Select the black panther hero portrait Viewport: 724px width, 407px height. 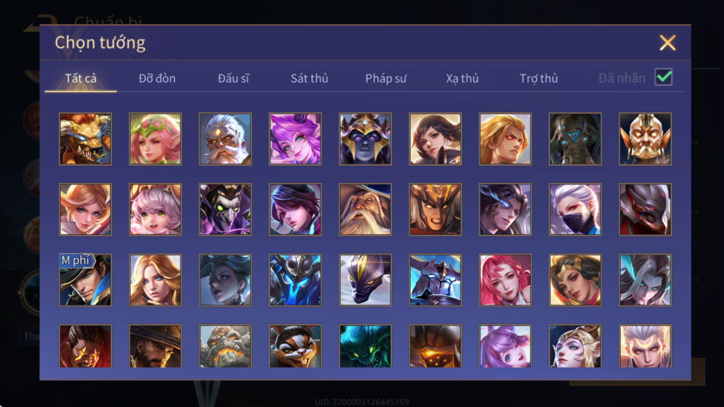tap(365, 280)
